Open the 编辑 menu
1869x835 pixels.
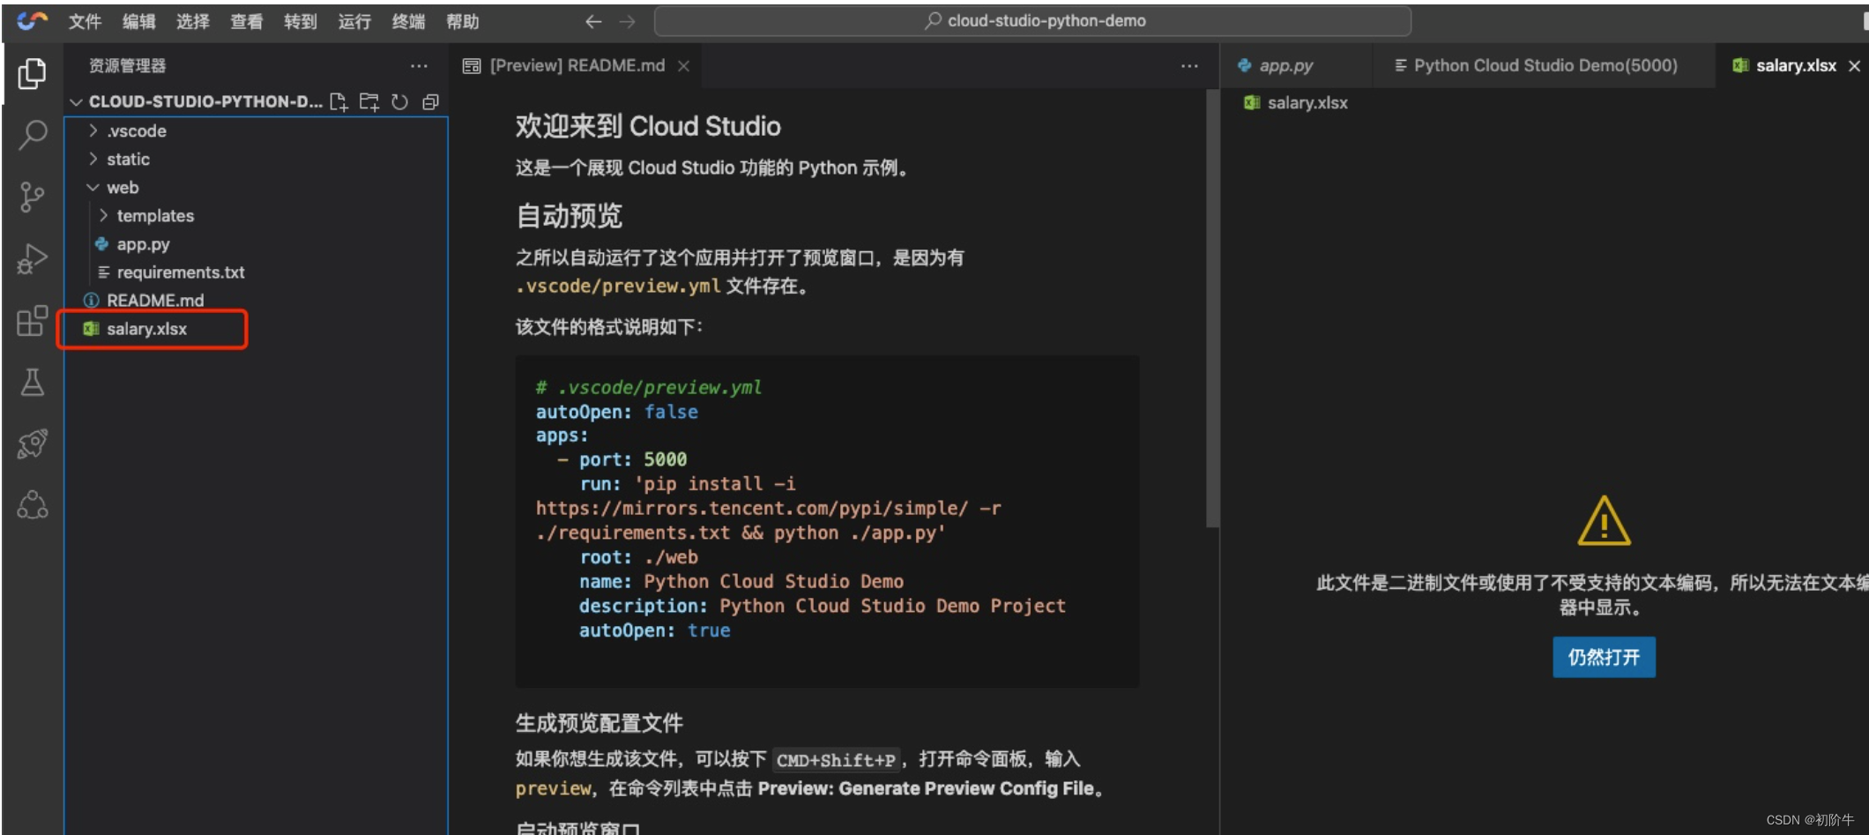pos(138,21)
